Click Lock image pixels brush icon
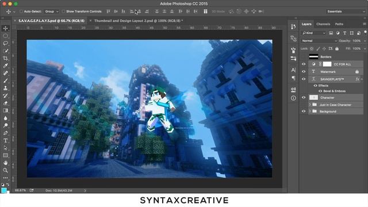This screenshot has width=368, height=207. pos(318,48)
